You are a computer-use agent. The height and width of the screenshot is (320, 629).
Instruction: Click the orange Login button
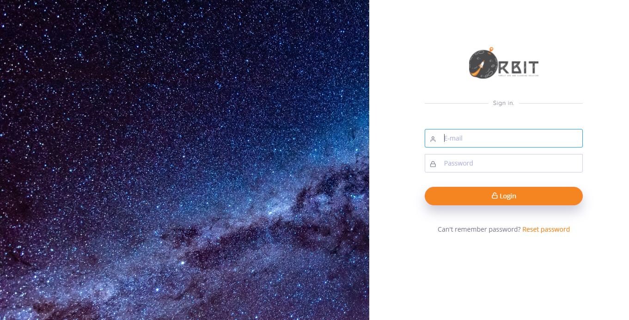point(504,196)
